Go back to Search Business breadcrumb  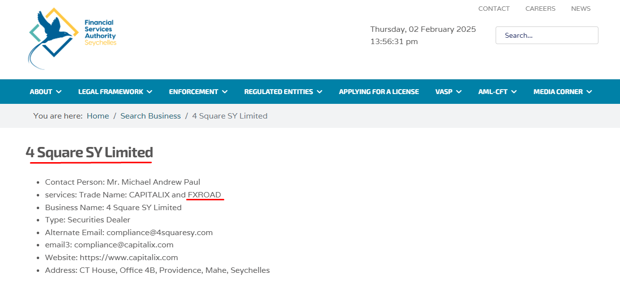pyautogui.click(x=150, y=116)
